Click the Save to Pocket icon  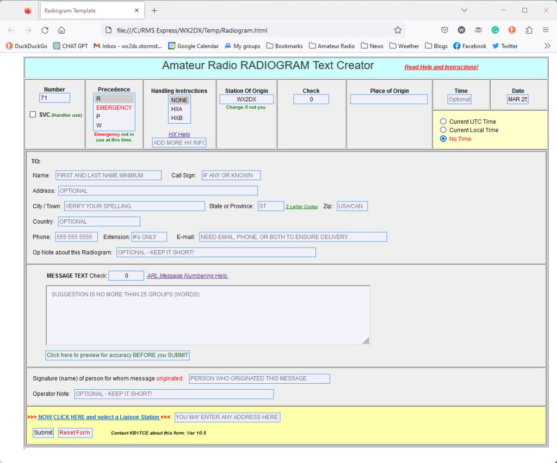coord(444,30)
